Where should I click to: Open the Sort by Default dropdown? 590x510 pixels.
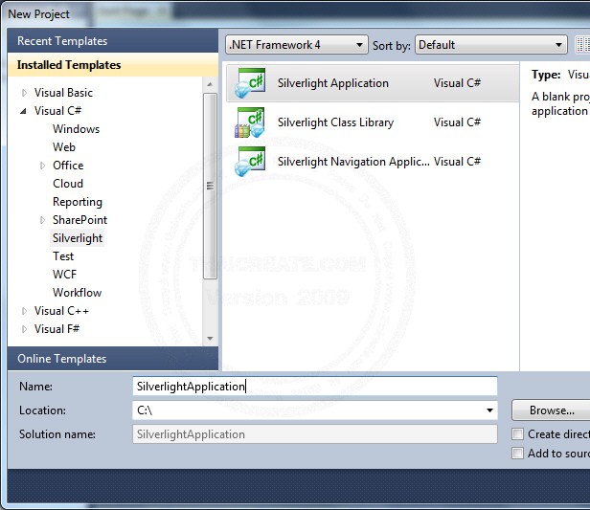coord(491,45)
